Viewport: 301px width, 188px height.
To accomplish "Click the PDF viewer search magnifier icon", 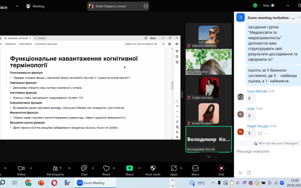I will (156, 44).
